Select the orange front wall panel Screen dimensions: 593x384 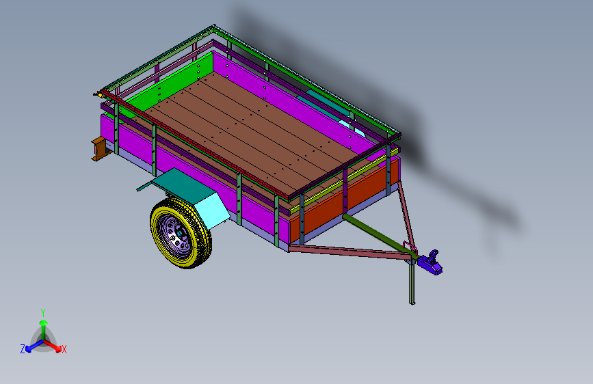(x=345, y=200)
